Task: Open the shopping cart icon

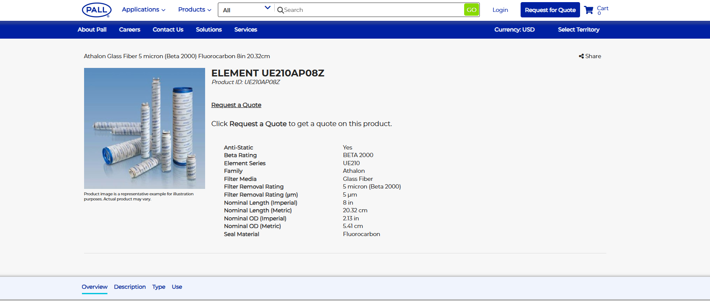Action: point(589,10)
